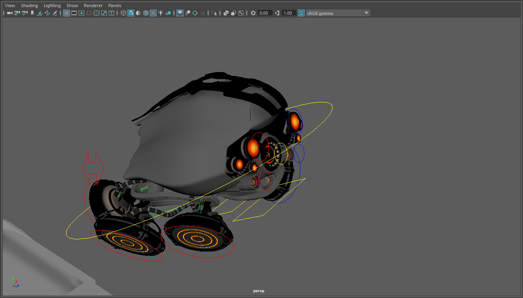This screenshot has height=298, width=523.
Task: Toggle Use All Lights in viewport
Action: 160,13
